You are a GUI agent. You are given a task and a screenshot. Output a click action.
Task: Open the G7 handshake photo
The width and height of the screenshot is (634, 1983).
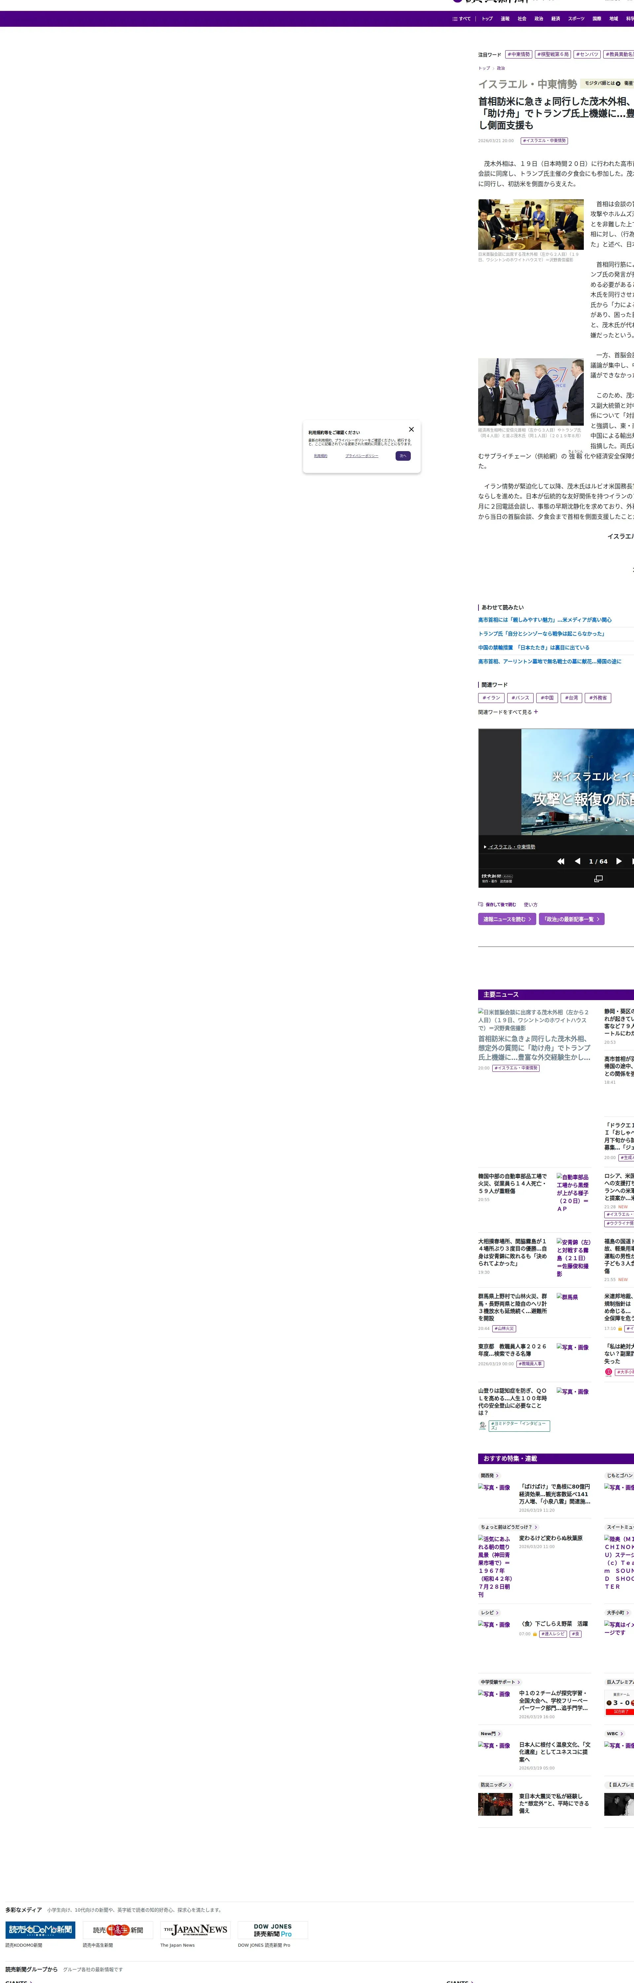[x=531, y=392]
